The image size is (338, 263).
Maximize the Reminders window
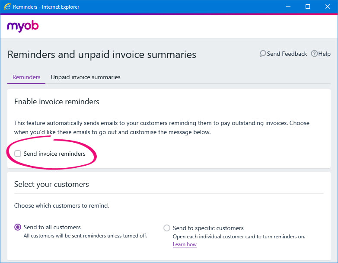point(308,6)
